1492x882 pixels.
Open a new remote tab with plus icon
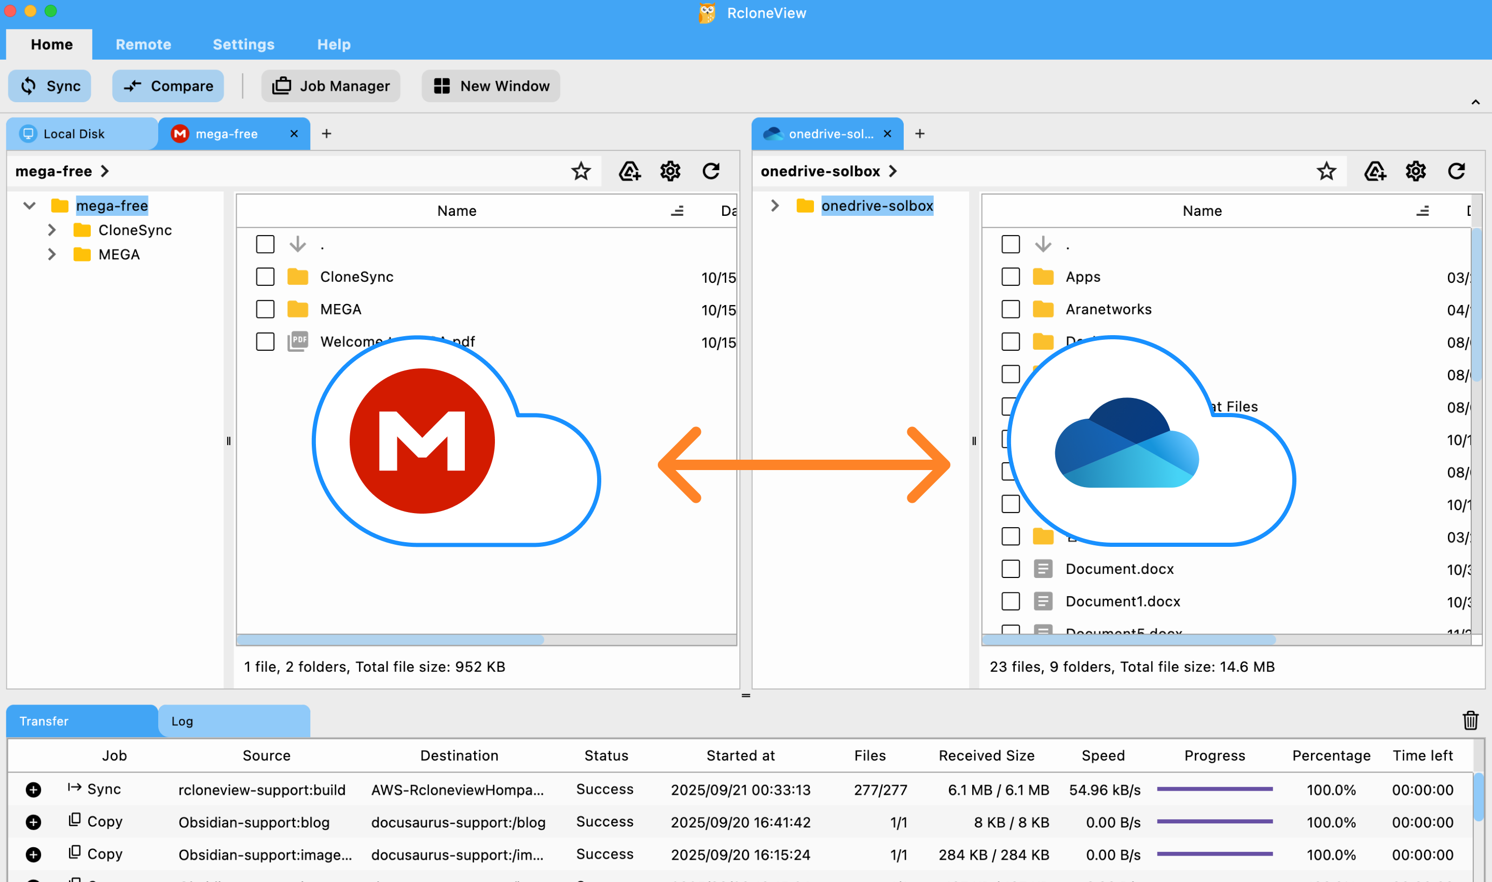[x=326, y=134]
